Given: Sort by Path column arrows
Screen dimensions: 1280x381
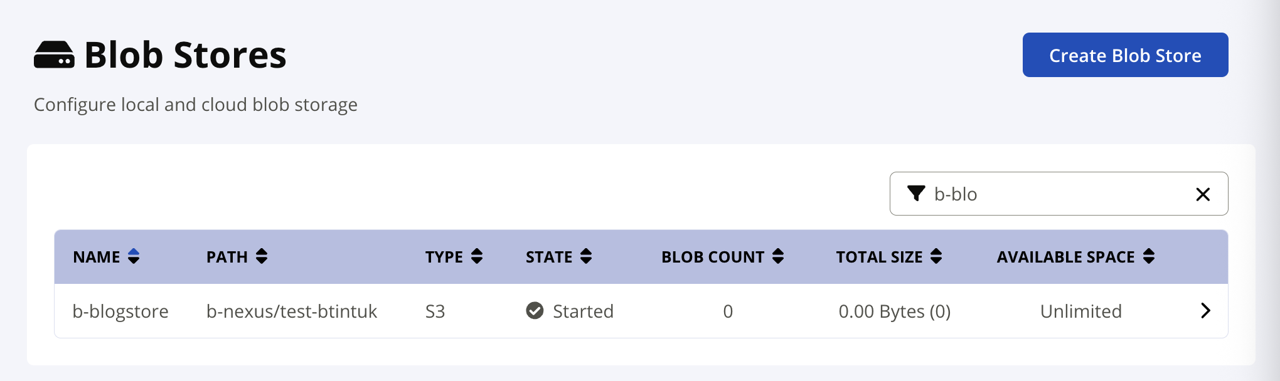Looking at the screenshot, I should 262,256.
